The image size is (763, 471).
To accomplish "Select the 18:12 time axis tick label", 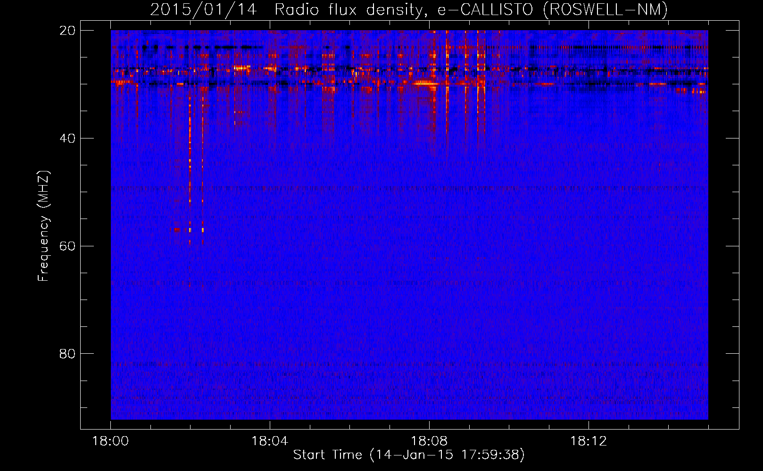I will 589,441.
